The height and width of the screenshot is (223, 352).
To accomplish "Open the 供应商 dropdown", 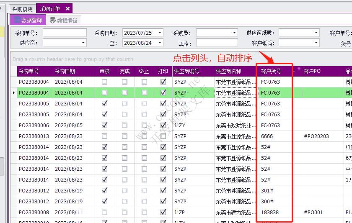I will [83, 43].
